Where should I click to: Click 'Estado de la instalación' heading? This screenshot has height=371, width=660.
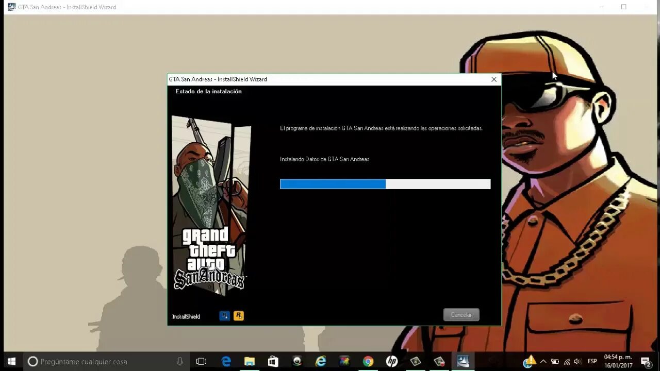click(208, 91)
